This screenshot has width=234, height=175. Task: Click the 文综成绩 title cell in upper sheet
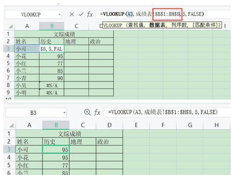pos(64,34)
